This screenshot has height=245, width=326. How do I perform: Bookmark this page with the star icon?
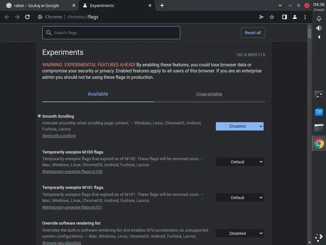click(272, 17)
